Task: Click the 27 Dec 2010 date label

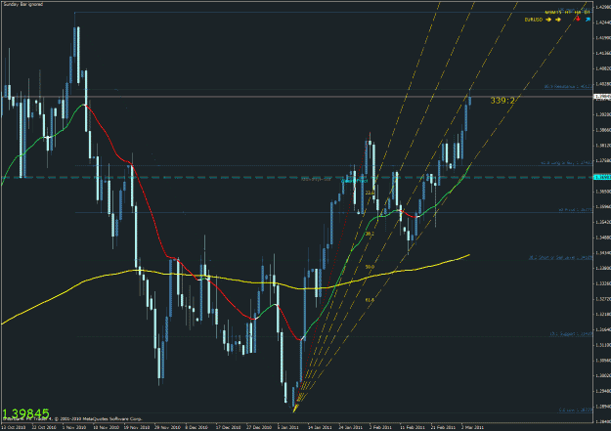Action: point(259,427)
